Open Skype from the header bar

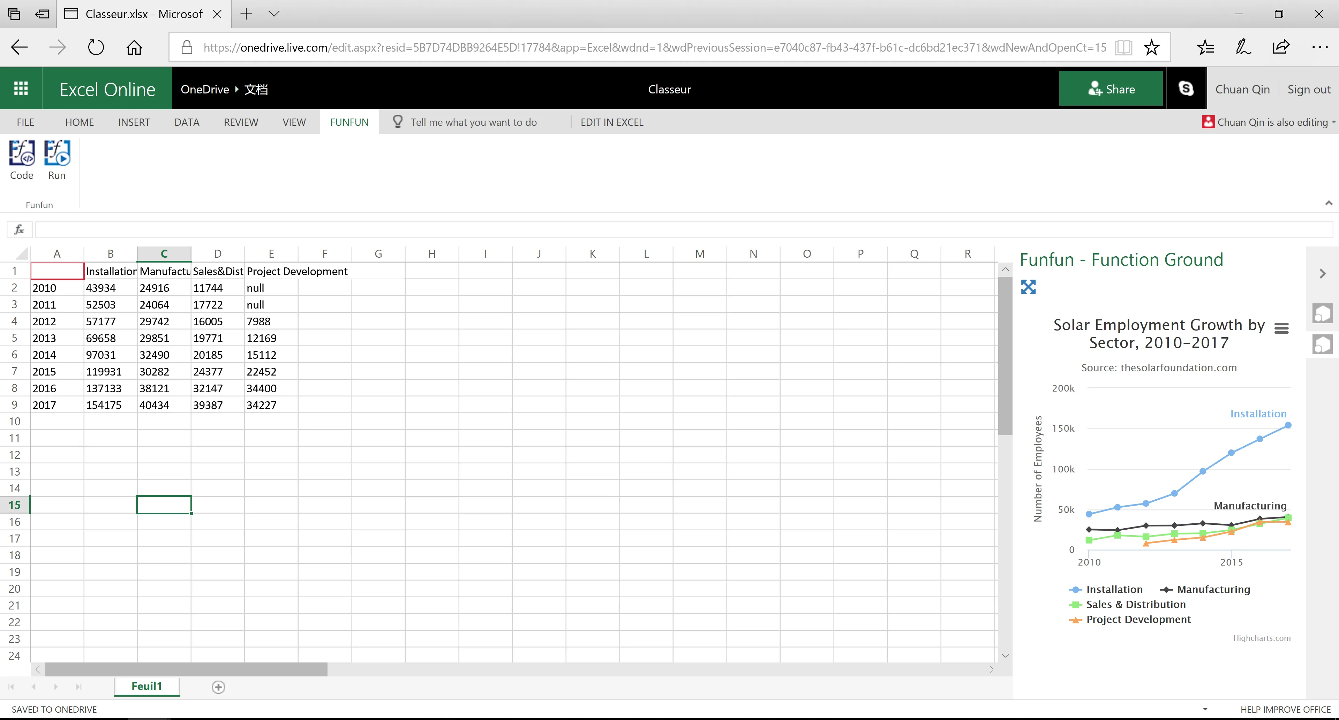[1186, 89]
